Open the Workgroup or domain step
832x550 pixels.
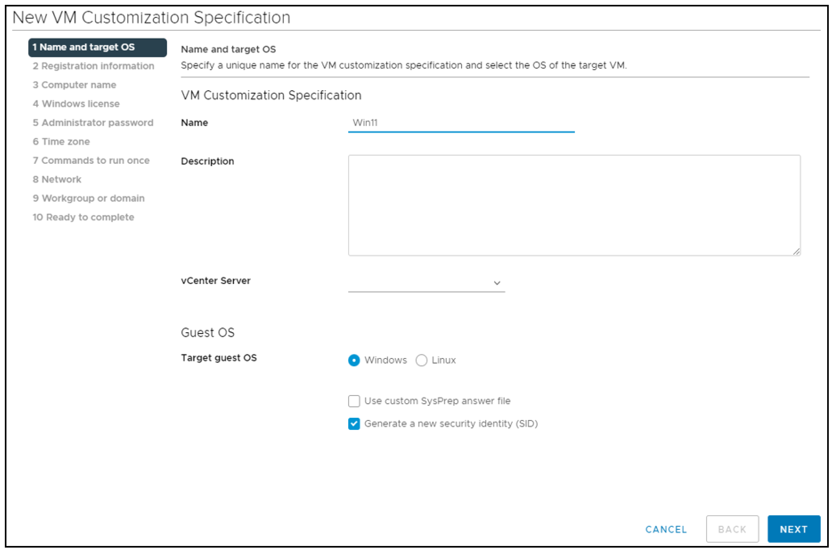89,198
